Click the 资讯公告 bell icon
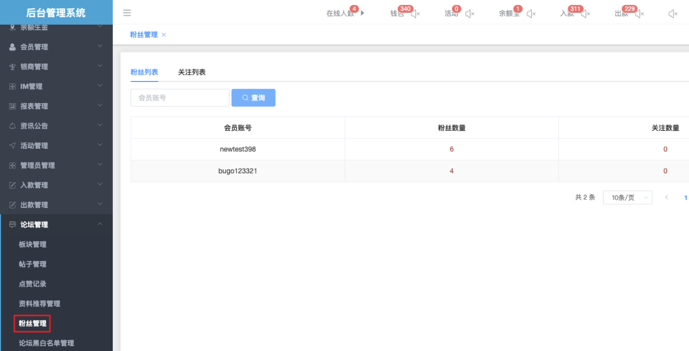 point(12,126)
